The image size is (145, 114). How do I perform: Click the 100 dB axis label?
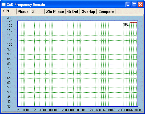pyautogui.click(x=10, y=45)
